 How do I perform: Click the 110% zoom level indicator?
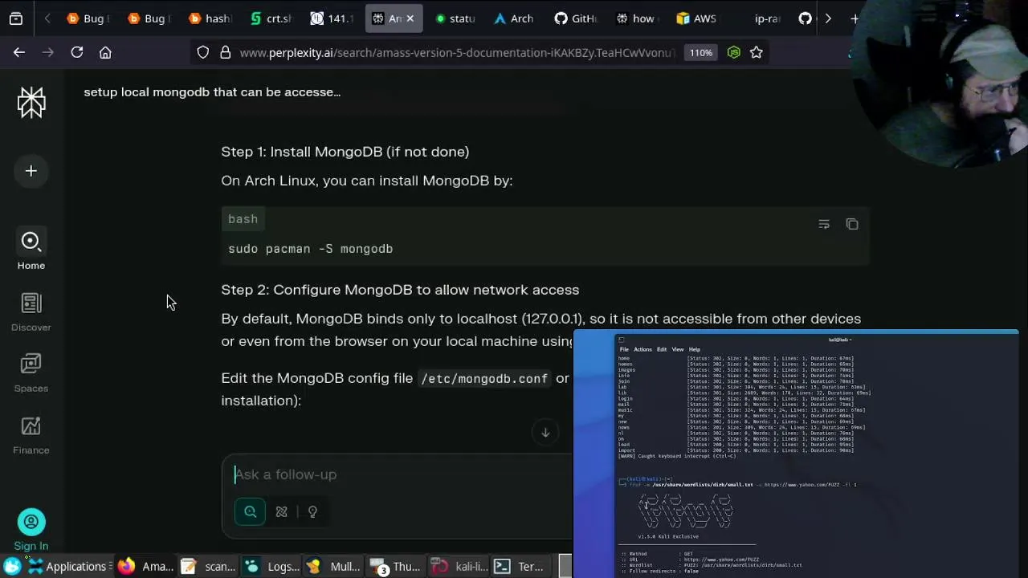click(700, 52)
